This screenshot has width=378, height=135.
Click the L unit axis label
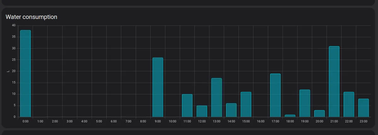click(x=8, y=71)
